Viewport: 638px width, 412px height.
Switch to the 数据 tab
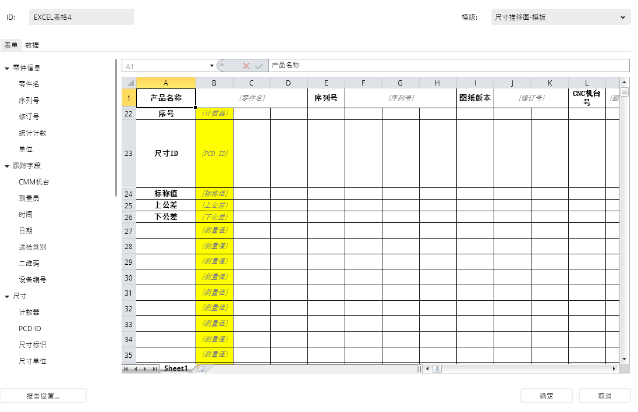tap(31, 45)
